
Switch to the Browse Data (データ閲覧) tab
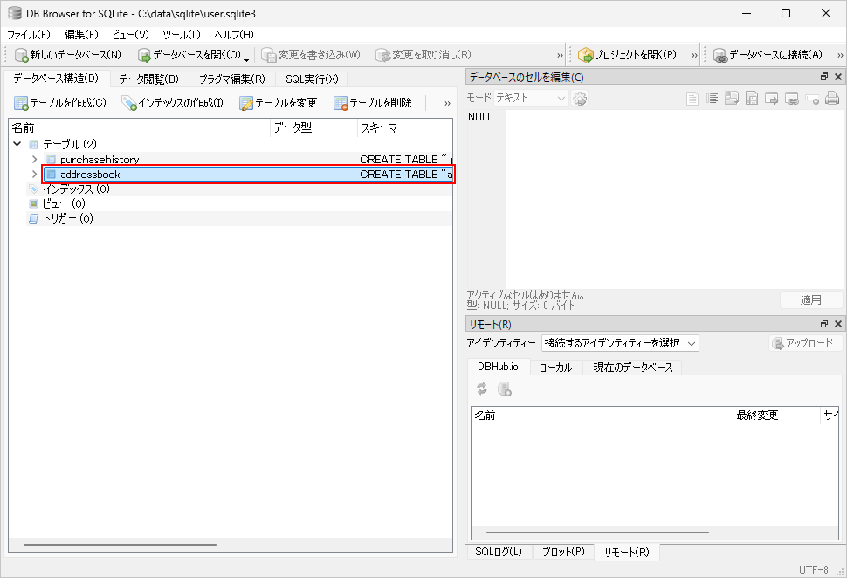point(148,79)
